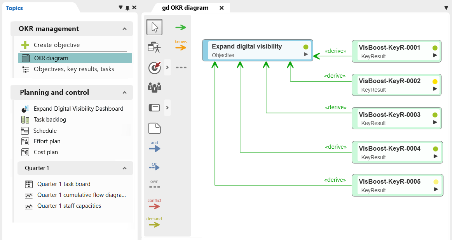
Task: Click the Quarter 1 task board icon
Action: tap(29, 184)
